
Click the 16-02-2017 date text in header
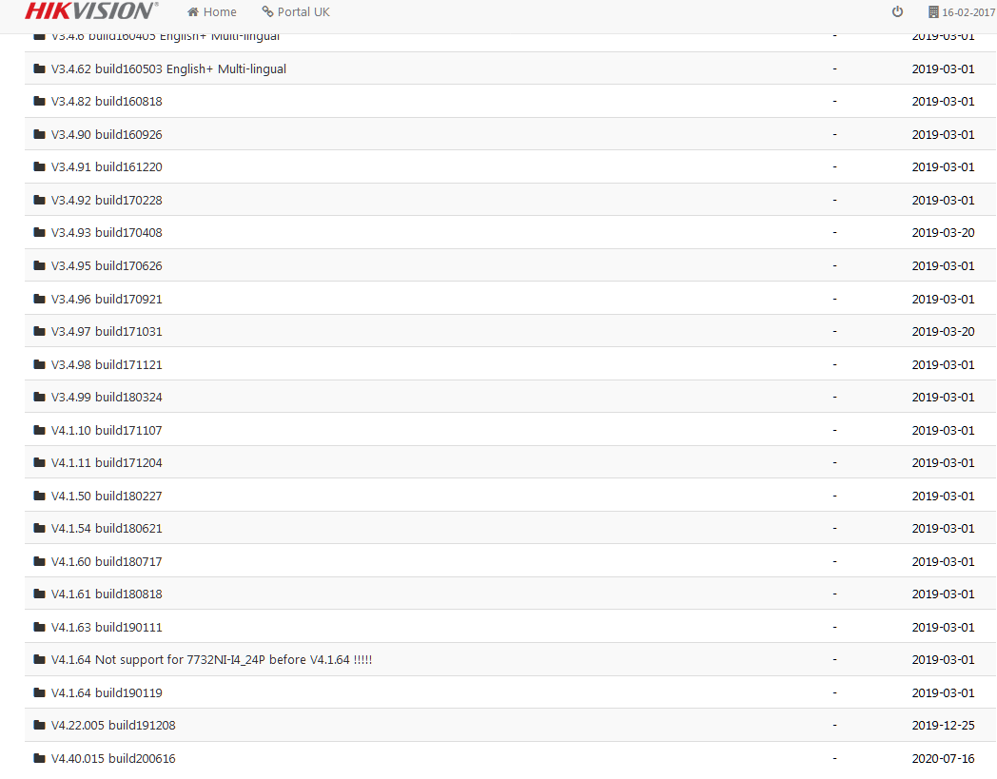tap(968, 12)
